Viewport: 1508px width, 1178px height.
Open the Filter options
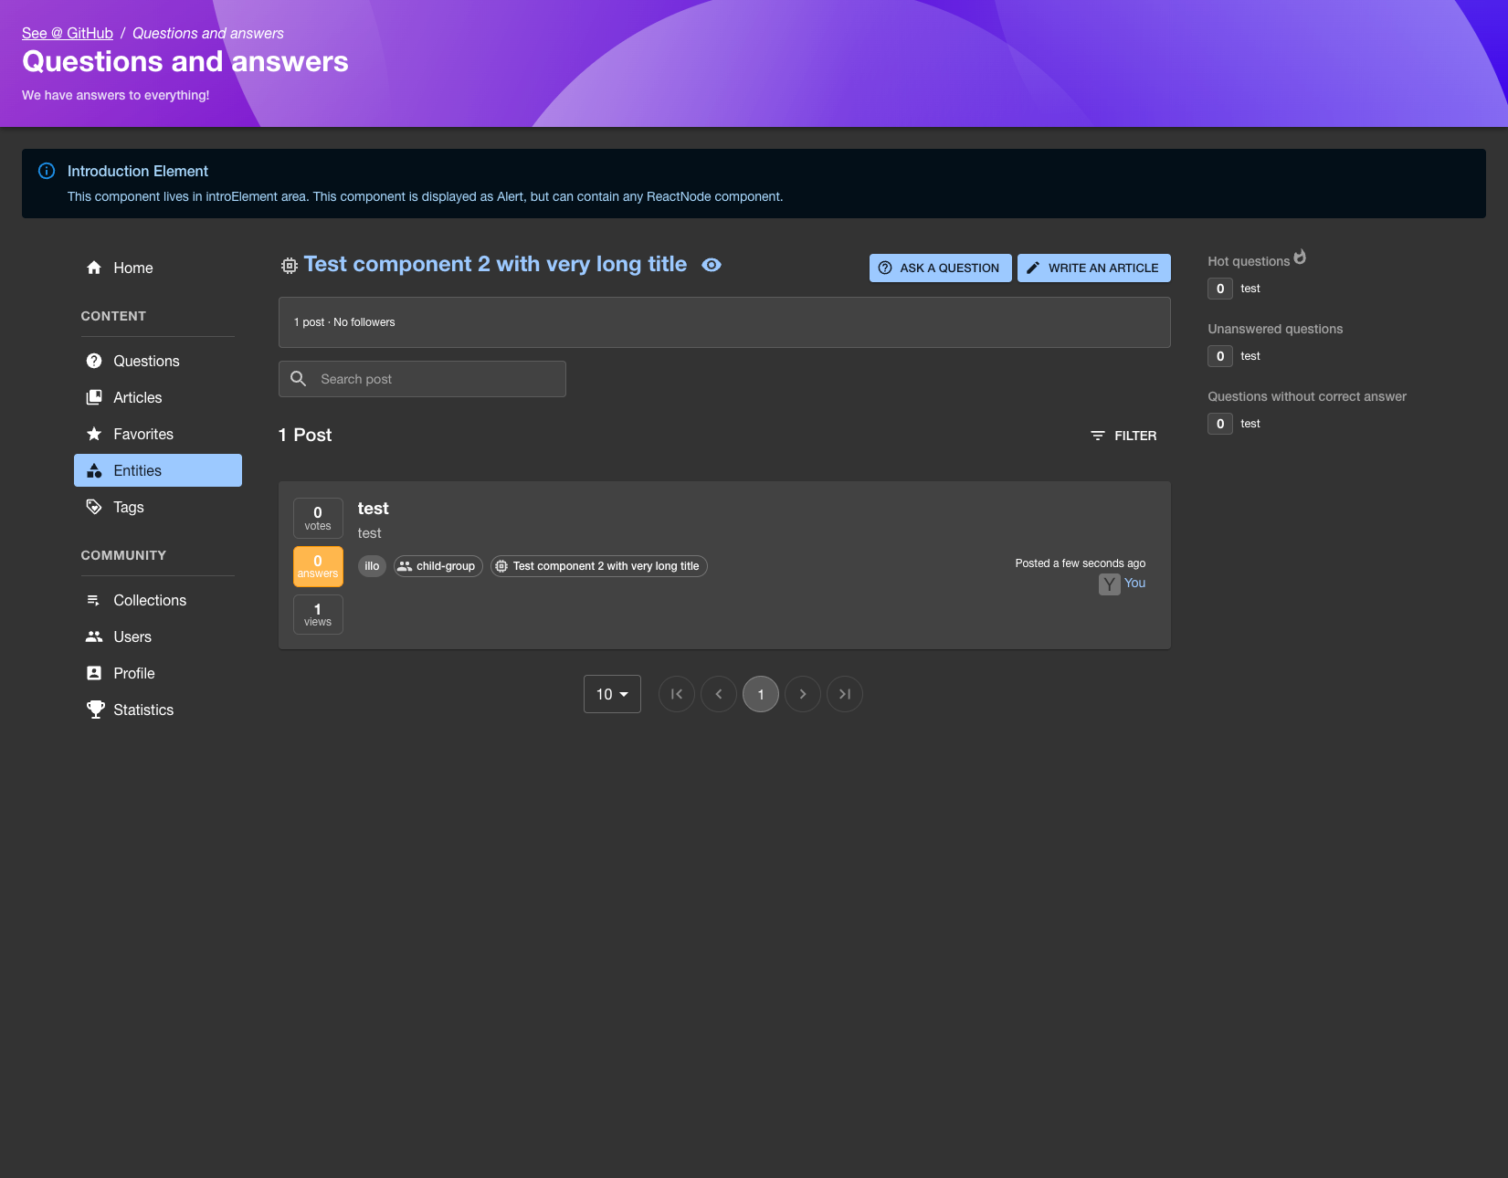[1123, 436]
